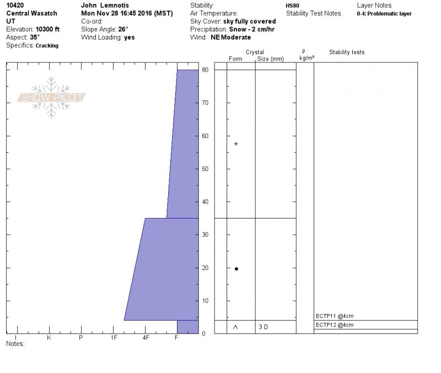Click the Crystal Form column header
Screen dimensions: 441x373
235,58
